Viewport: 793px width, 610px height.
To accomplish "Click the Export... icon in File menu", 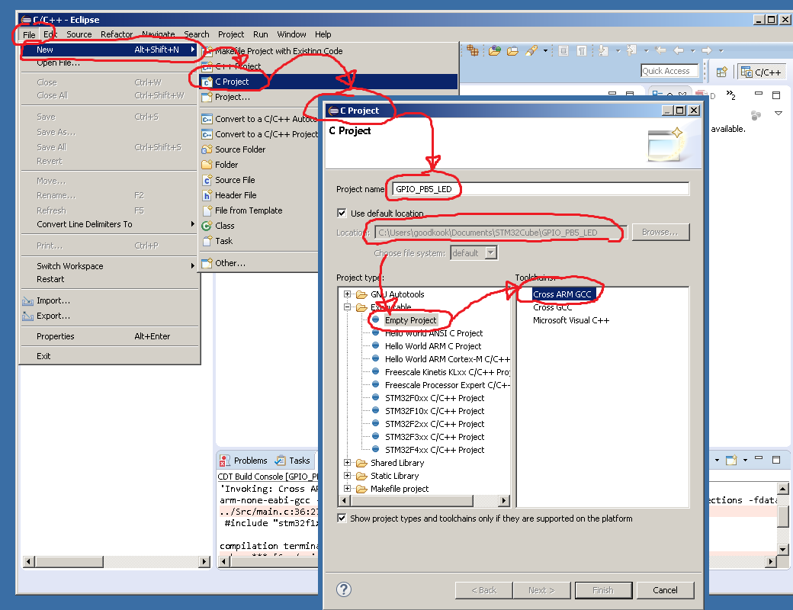I will pos(27,316).
